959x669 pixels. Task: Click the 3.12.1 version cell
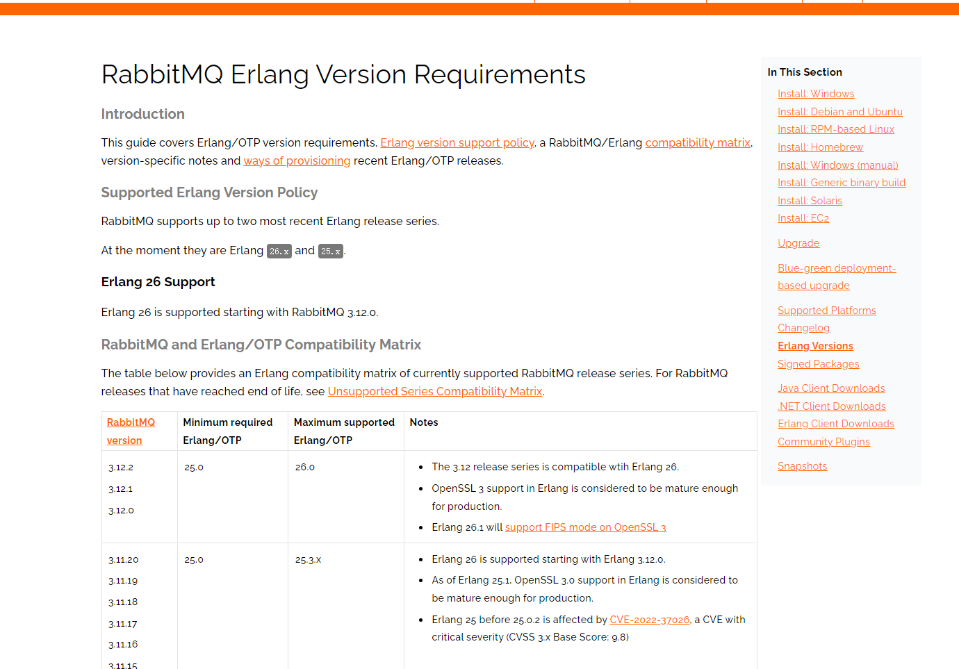tap(120, 489)
